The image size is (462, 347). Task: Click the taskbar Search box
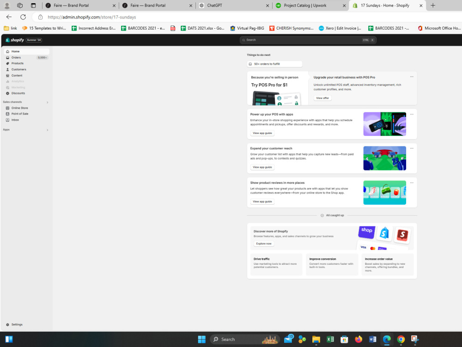pyautogui.click(x=244, y=339)
